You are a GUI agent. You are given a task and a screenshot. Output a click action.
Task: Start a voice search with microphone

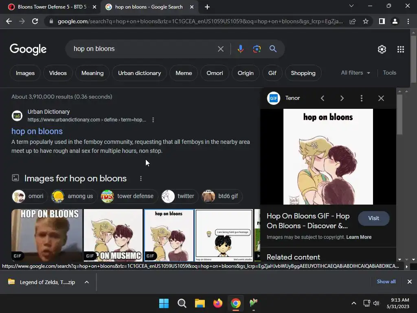pos(240,49)
